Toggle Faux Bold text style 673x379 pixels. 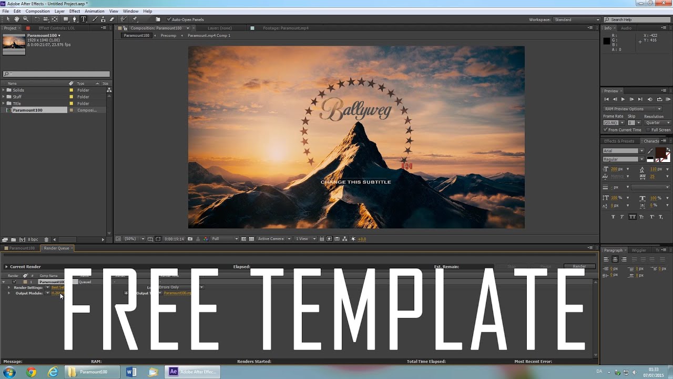click(613, 217)
